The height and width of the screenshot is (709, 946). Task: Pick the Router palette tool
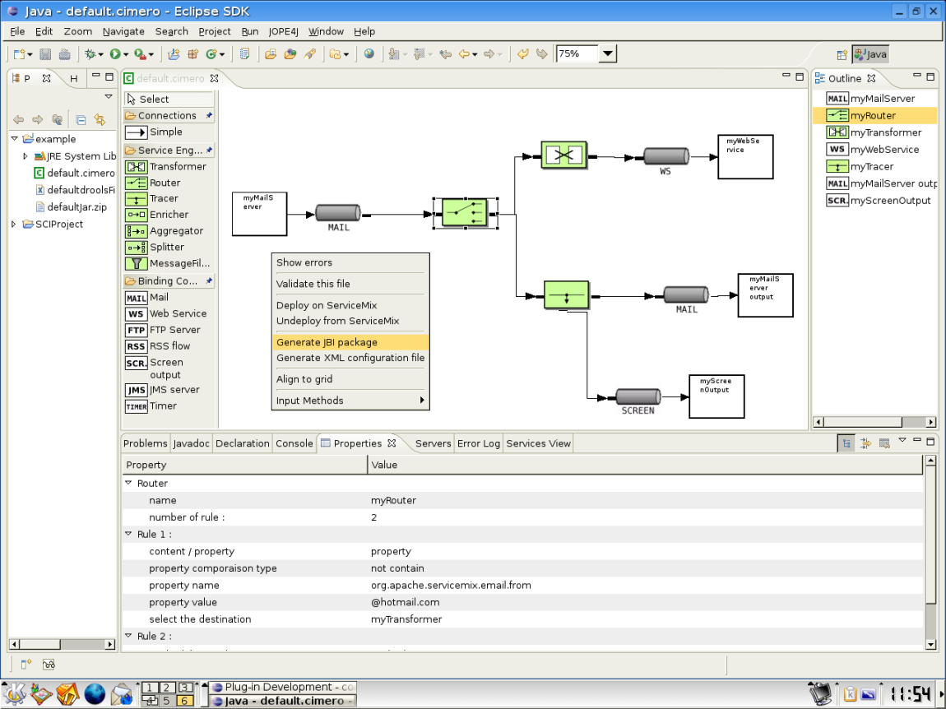click(165, 183)
